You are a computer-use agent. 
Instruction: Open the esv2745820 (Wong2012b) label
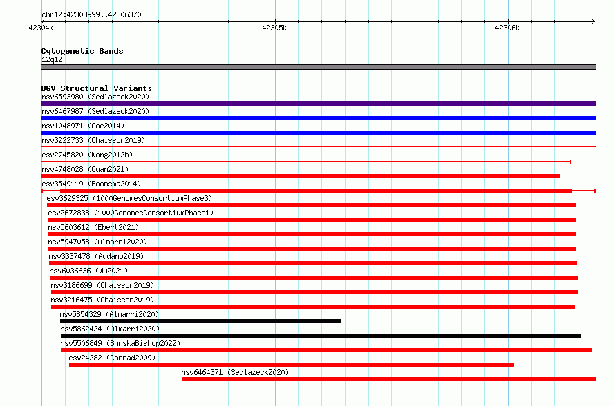(x=87, y=155)
